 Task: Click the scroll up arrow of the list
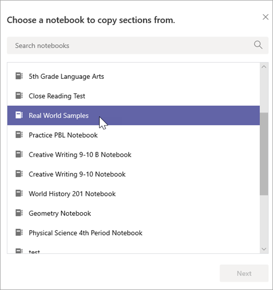264,67
